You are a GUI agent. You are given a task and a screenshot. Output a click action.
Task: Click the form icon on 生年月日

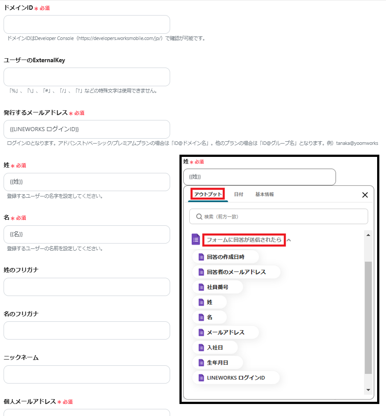click(201, 363)
